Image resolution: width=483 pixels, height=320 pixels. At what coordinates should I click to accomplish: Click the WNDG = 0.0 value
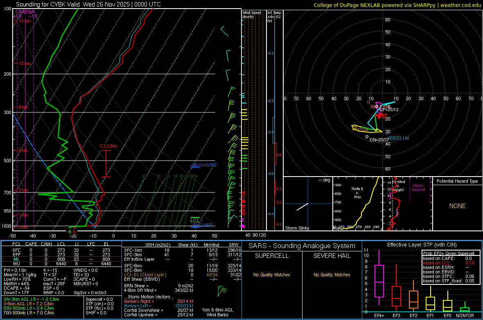point(86,270)
